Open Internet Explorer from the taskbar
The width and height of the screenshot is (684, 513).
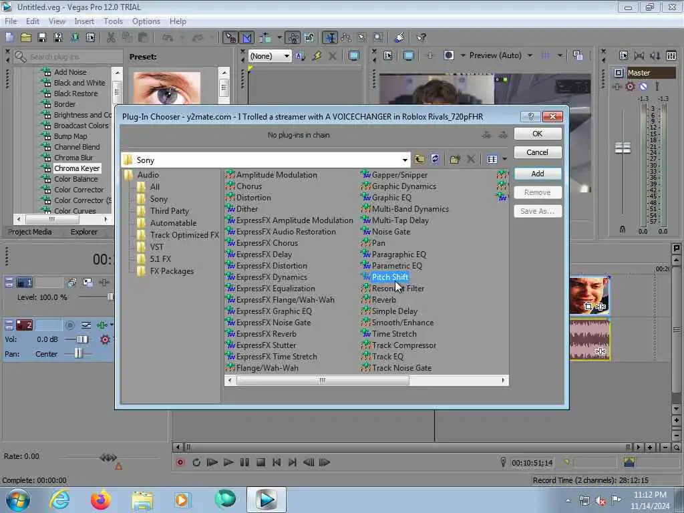59,500
